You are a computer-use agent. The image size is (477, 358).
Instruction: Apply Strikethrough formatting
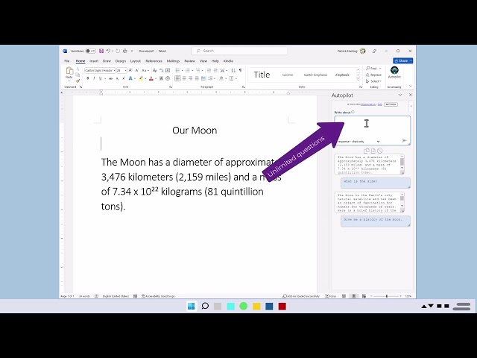[111, 78]
